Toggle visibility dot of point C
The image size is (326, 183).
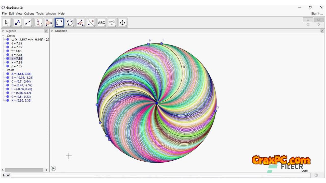[8, 81]
